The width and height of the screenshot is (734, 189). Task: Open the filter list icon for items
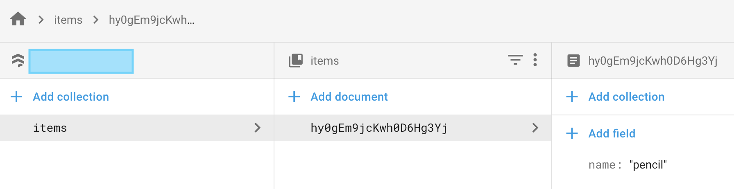(515, 60)
